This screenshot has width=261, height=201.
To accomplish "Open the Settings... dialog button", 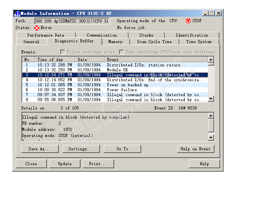I will pos(81,149).
